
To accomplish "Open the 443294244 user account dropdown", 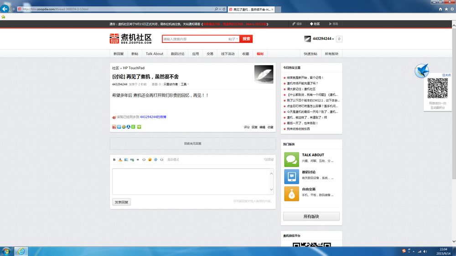I will tap(323, 39).
